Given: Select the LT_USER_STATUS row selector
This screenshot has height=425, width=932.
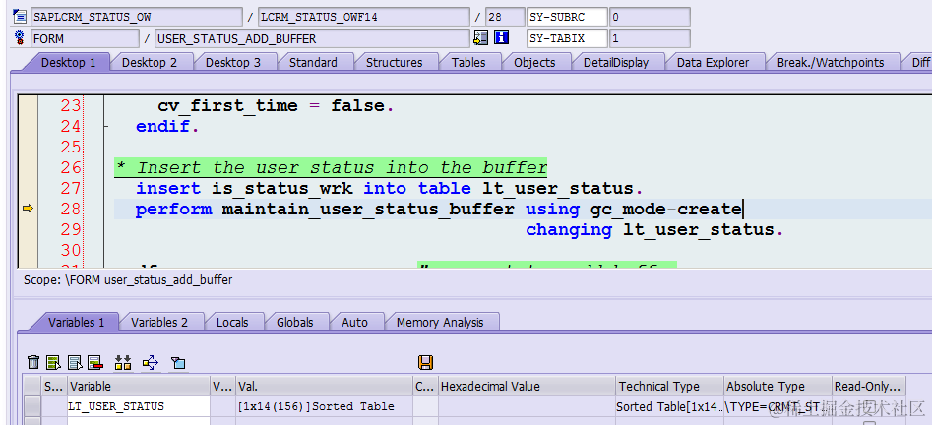Looking at the screenshot, I should coord(32,406).
